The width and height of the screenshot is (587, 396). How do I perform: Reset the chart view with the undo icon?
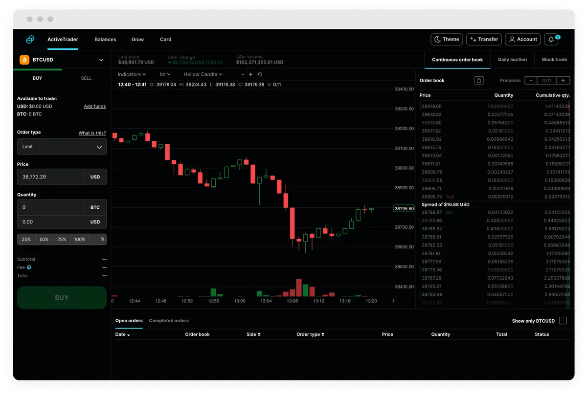(260, 75)
